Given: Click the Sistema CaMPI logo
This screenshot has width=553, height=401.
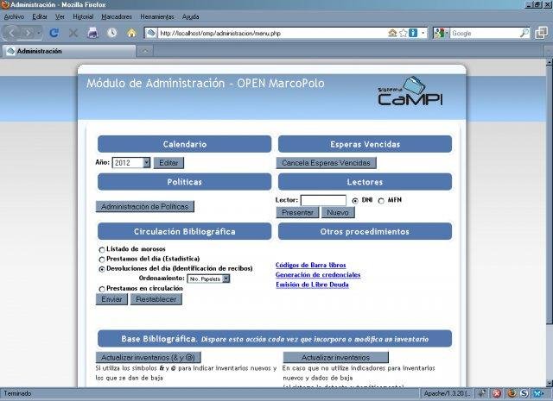Looking at the screenshot, I should click(x=410, y=91).
